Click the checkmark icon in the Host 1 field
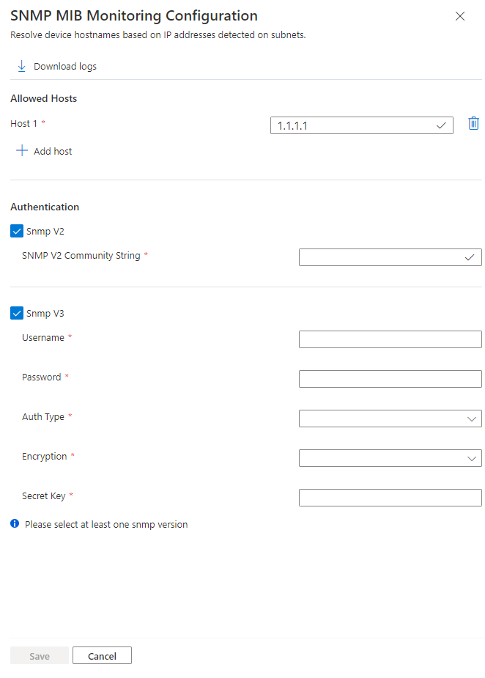Image resolution: width=485 pixels, height=678 pixels. point(441,125)
